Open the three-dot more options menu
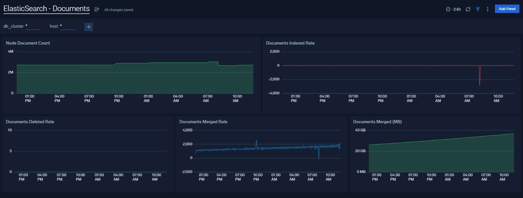The image size is (523, 198). (487, 9)
